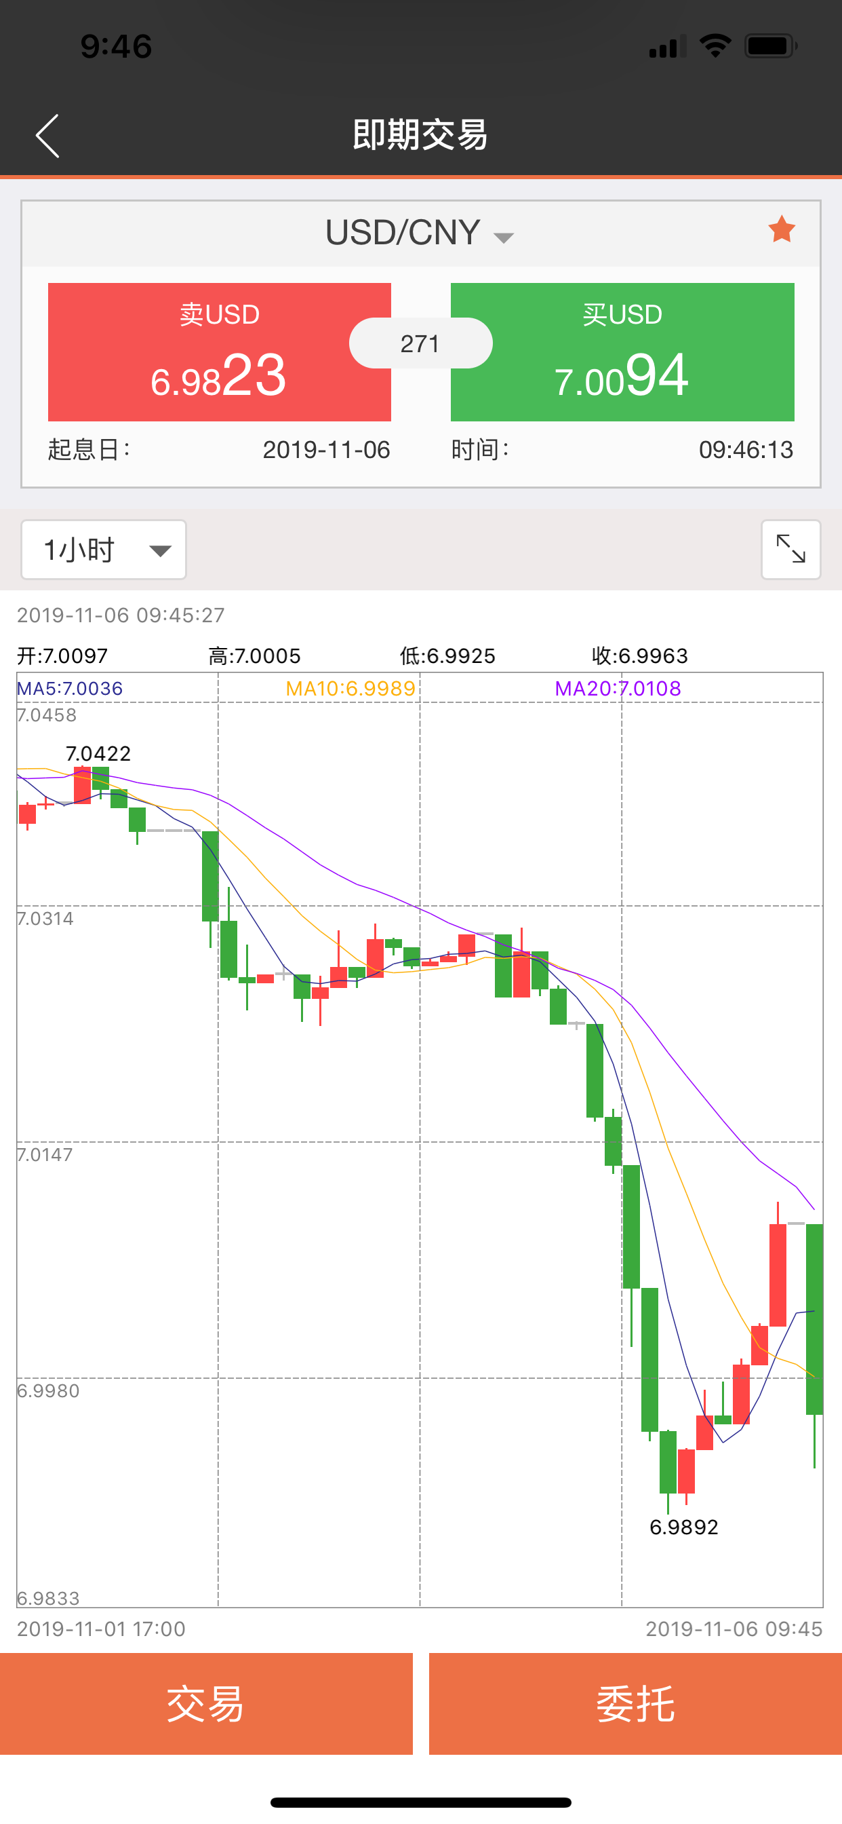
Task: Tap the MA20:7.0108 indicator label
Action: (618, 688)
